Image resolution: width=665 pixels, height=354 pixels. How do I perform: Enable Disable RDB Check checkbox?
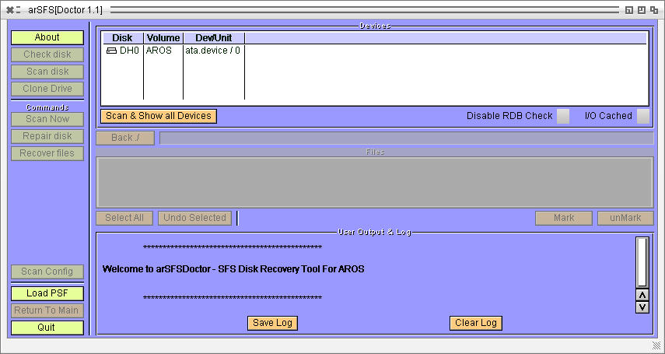click(563, 116)
